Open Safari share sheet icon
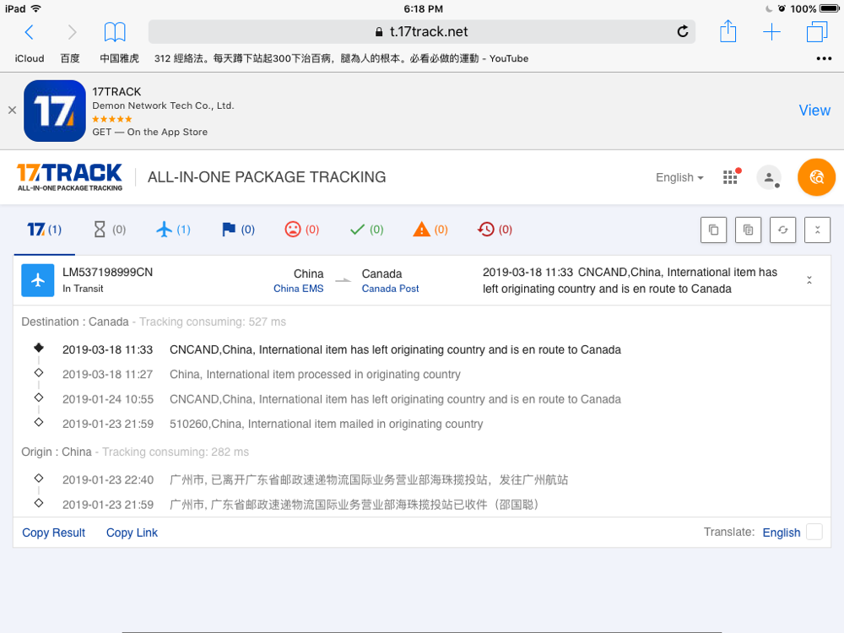Image resolution: width=844 pixels, height=633 pixels. (x=728, y=31)
